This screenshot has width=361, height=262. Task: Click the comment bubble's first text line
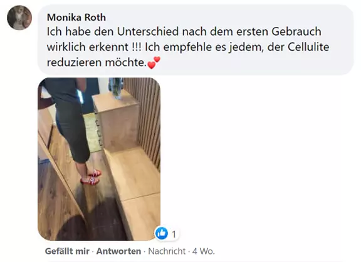coord(184,31)
